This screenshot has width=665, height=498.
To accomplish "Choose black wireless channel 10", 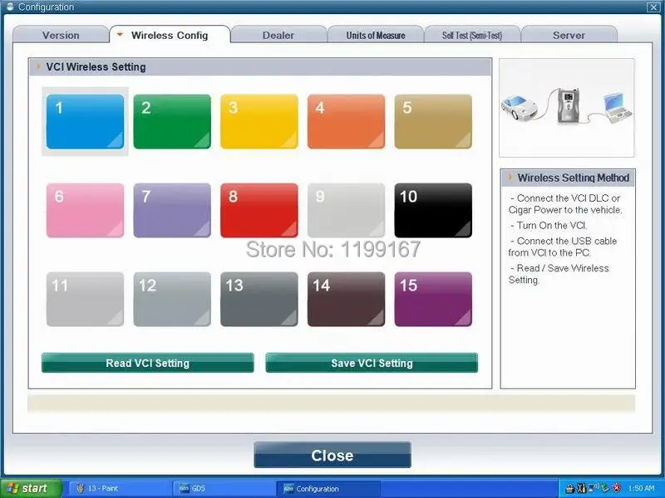I will pyautogui.click(x=433, y=211).
